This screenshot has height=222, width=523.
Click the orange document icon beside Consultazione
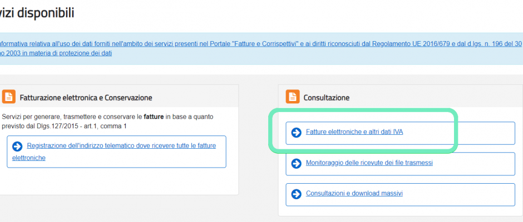(292, 97)
